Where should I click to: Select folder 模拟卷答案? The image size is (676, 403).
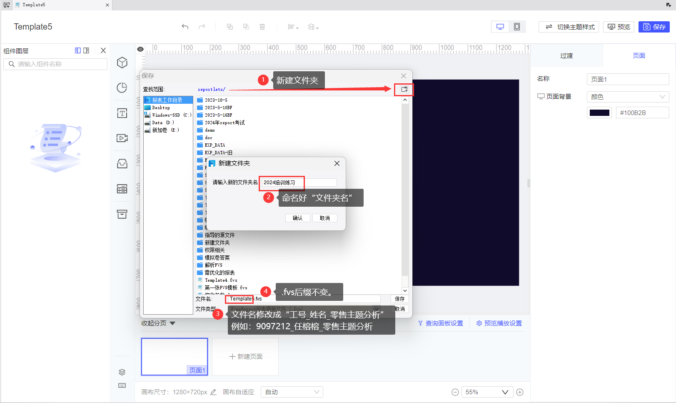point(214,258)
